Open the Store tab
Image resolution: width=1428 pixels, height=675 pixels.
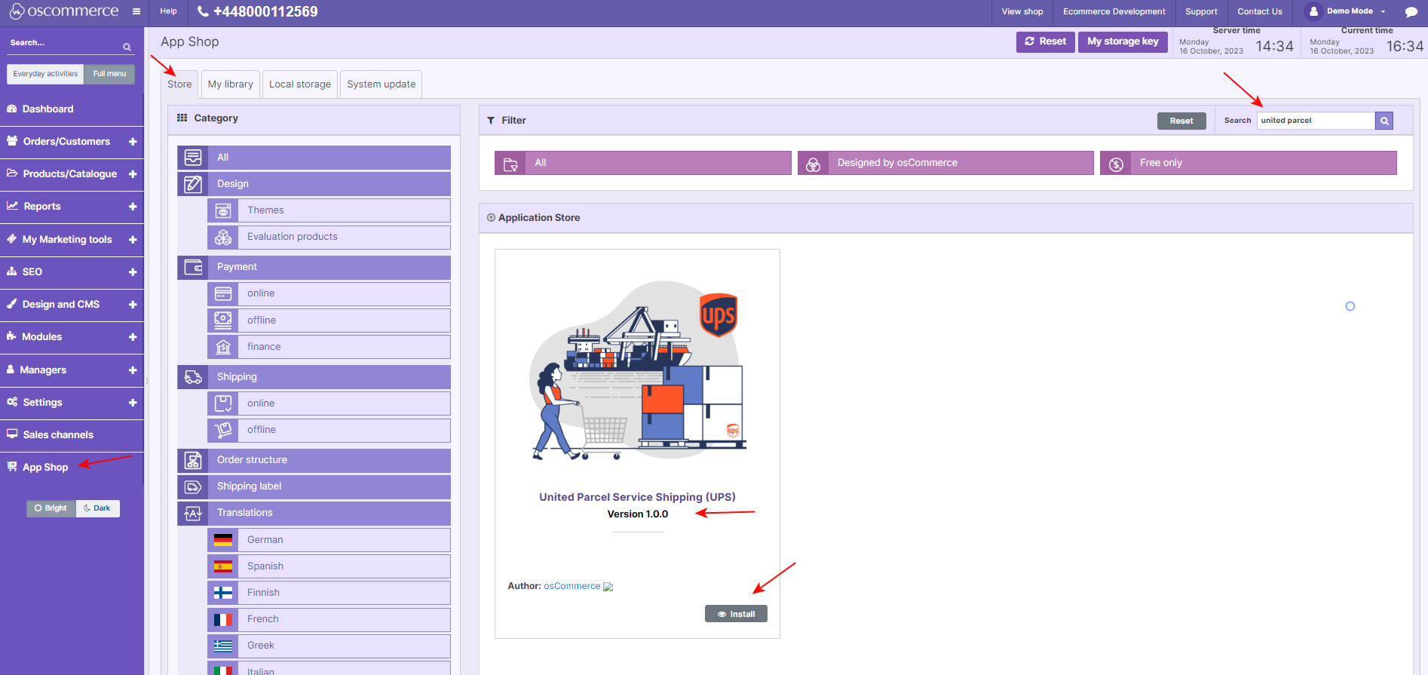pyautogui.click(x=179, y=84)
